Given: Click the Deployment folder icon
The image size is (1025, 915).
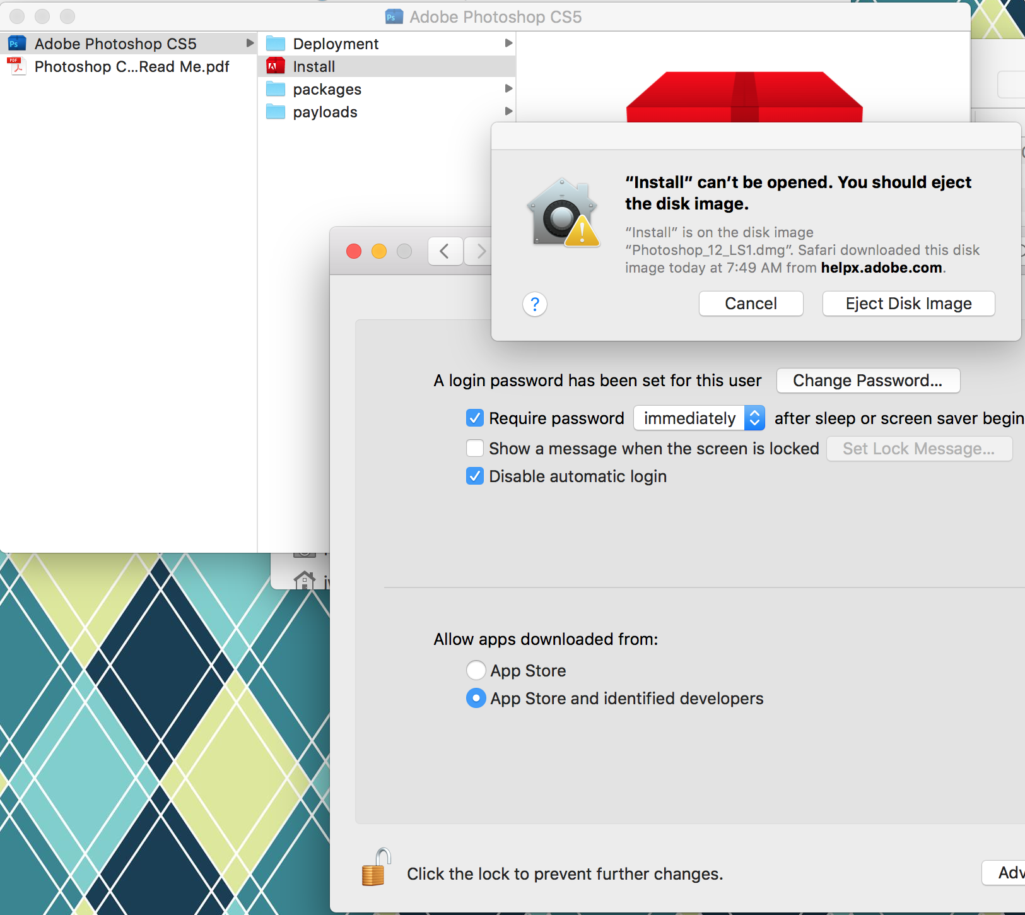Looking at the screenshot, I should [x=276, y=44].
